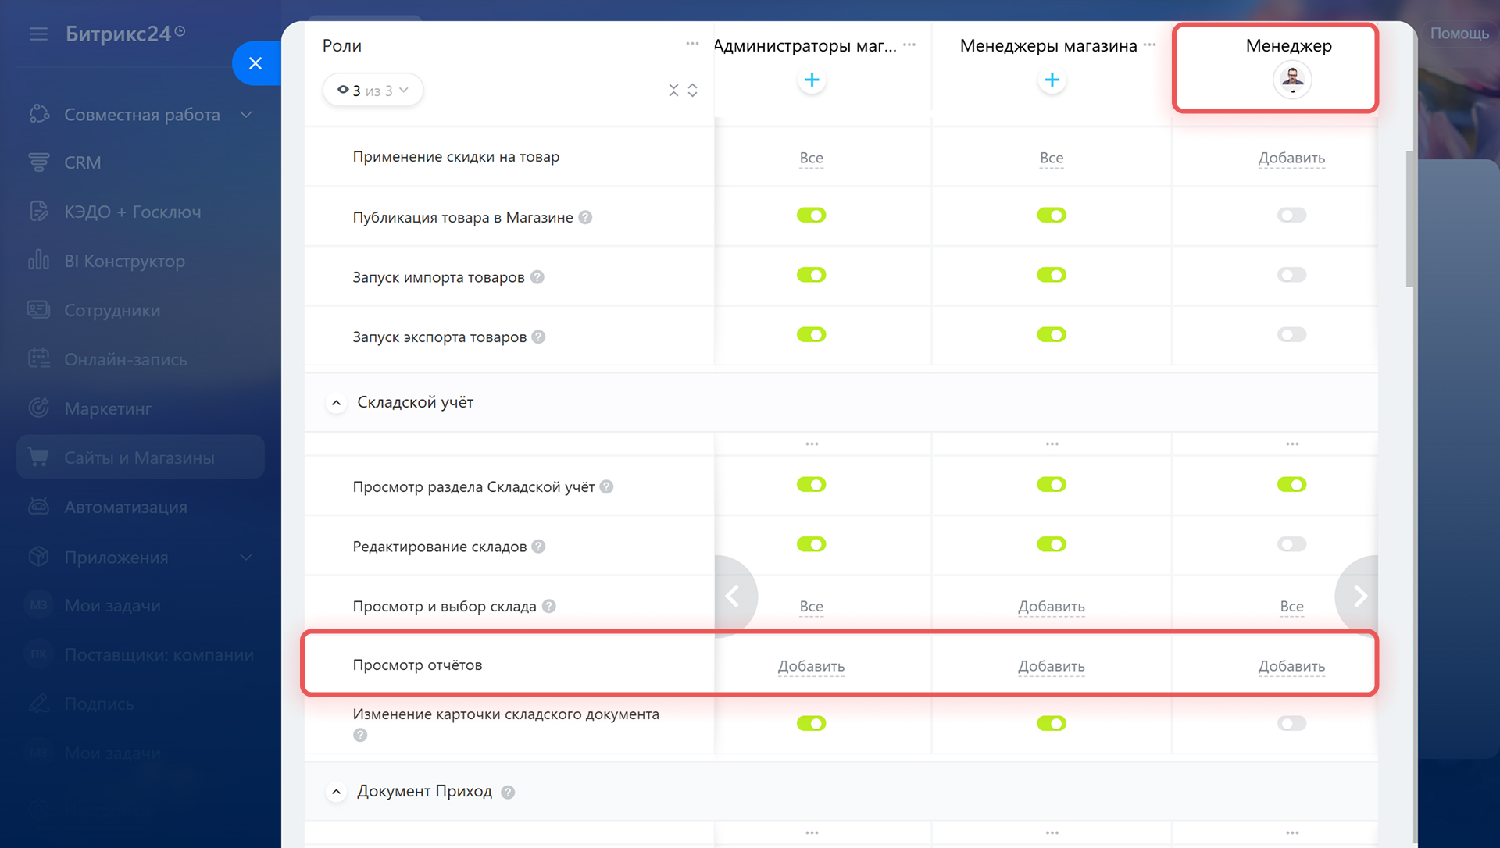Click the Подпись pen icon

click(38, 704)
